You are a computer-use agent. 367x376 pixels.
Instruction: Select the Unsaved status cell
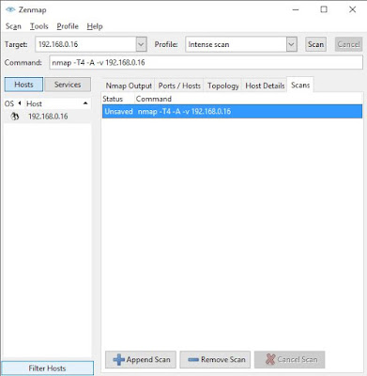pos(118,112)
